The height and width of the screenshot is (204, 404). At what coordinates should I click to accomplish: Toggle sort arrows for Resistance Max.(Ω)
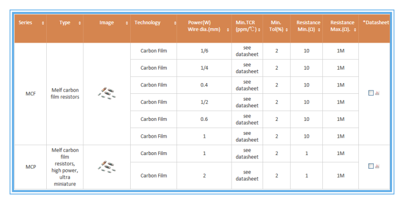click(x=355, y=30)
